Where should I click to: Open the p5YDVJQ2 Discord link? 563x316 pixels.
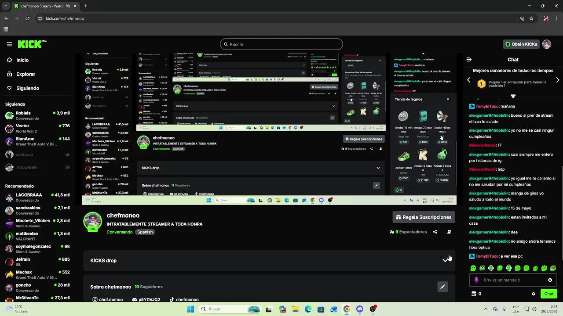(x=146, y=299)
